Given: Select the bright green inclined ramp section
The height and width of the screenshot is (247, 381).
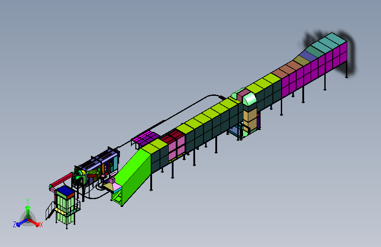Looking at the screenshot, I should (x=132, y=176).
